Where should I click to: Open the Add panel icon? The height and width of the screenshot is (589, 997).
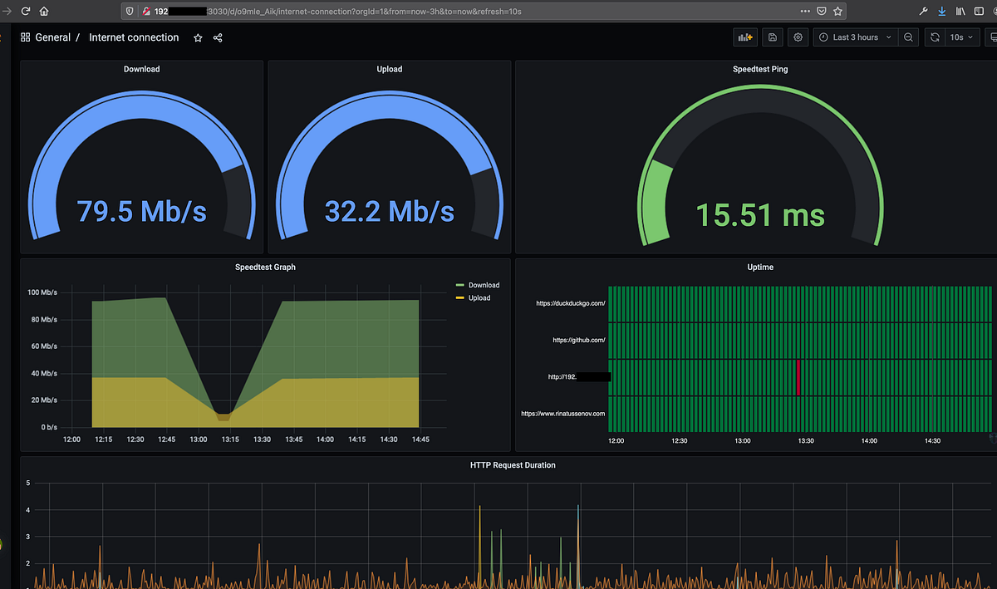point(744,37)
